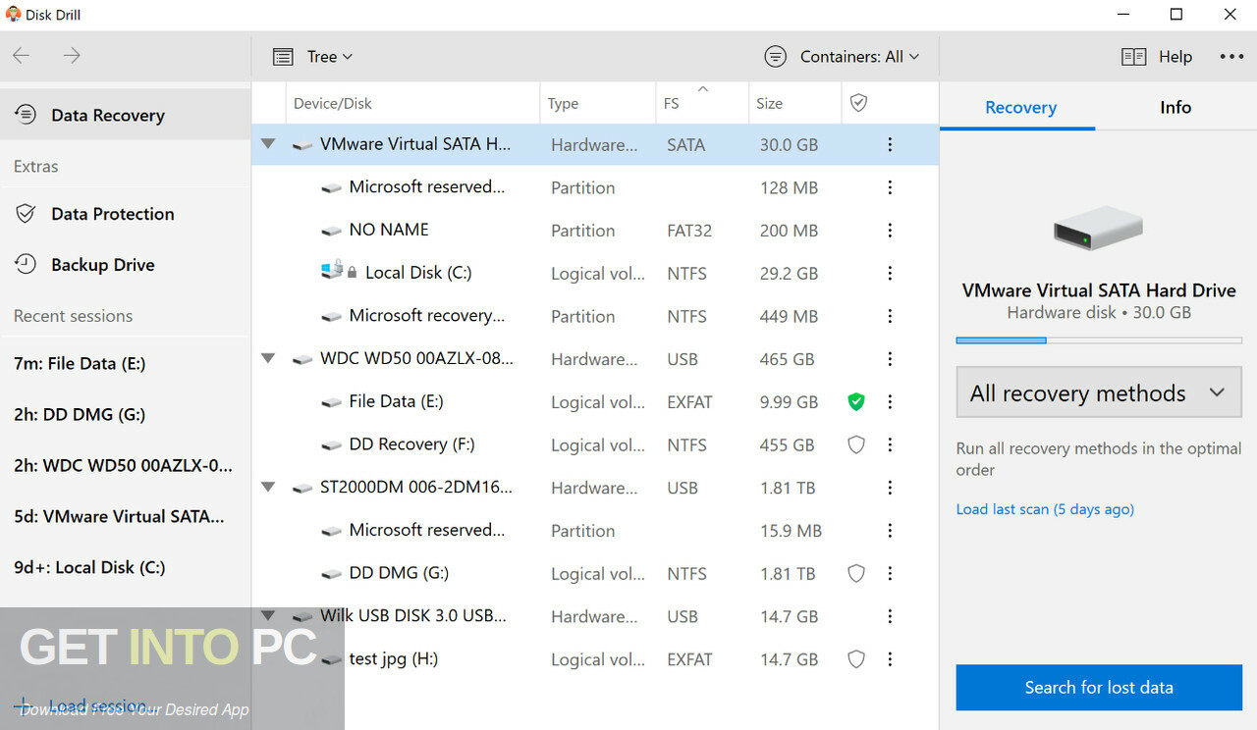1257x730 pixels.
Task: Open the Data Recovery section
Action: [125, 115]
